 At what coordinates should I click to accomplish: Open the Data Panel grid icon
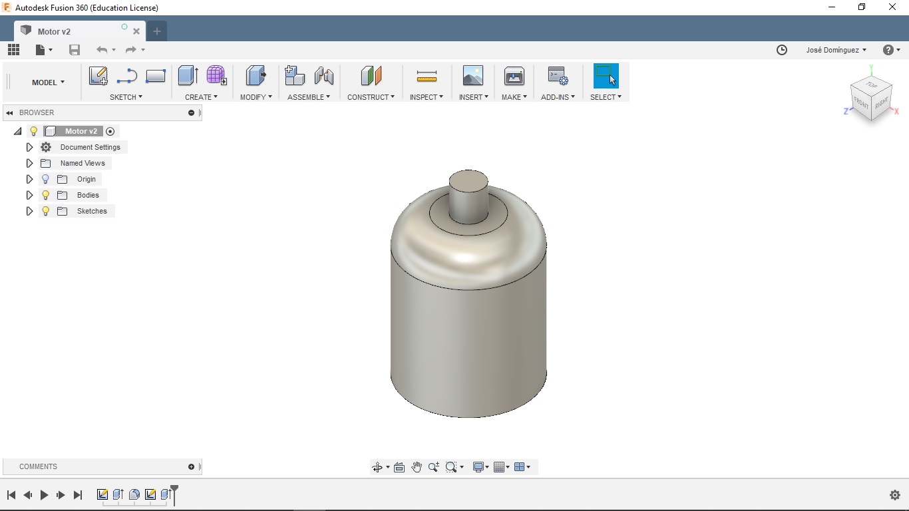click(13, 50)
